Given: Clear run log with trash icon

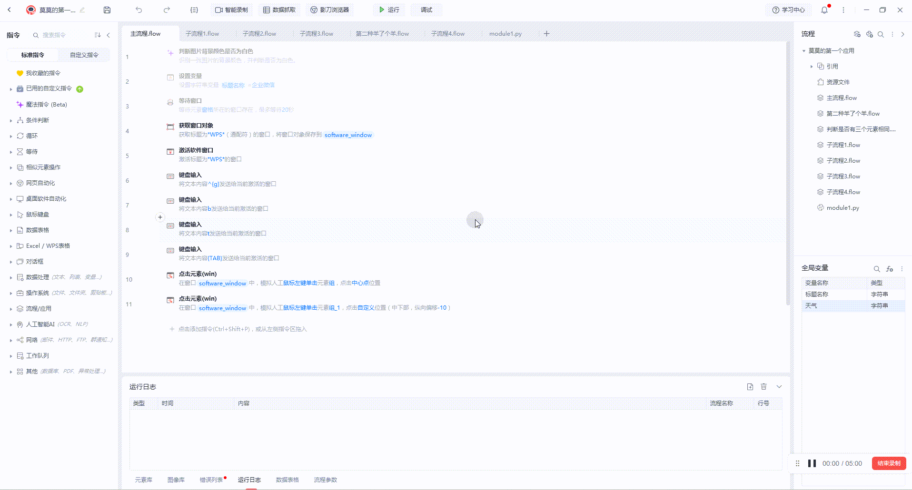Looking at the screenshot, I should coord(763,387).
